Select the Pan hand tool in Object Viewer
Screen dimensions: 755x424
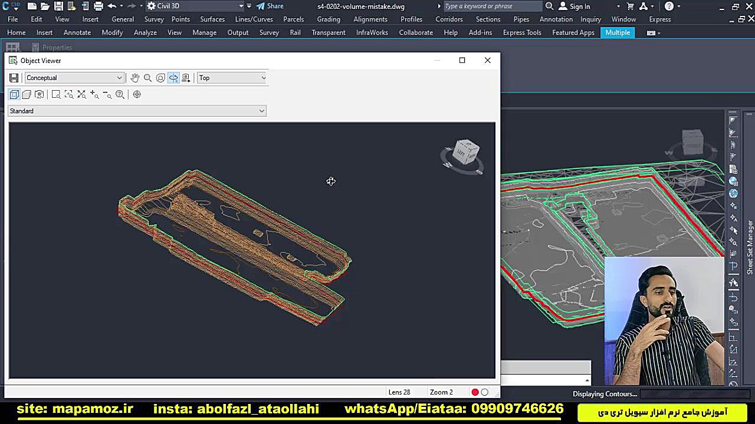[x=135, y=78]
